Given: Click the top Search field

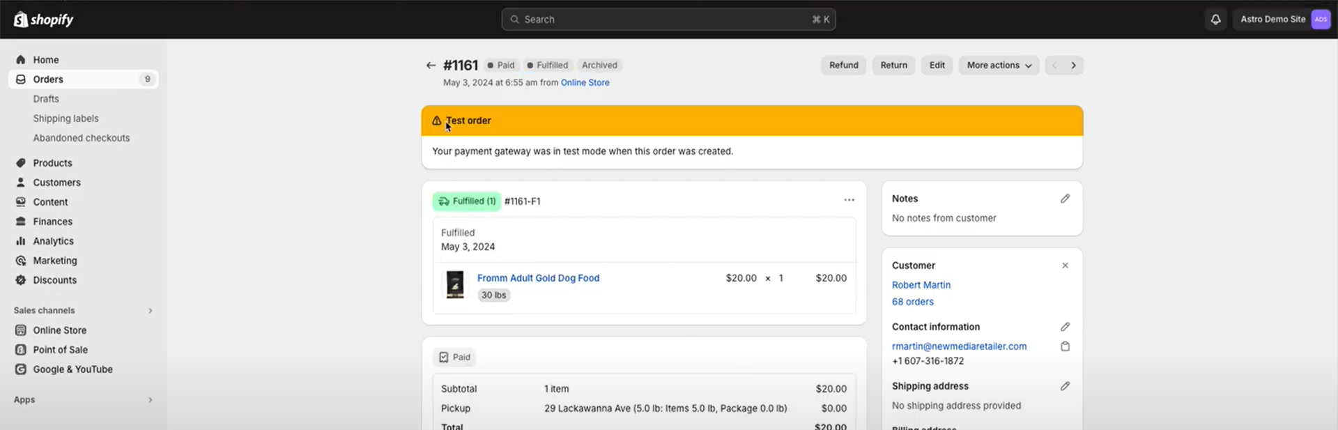Looking at the screenshot, I should pos(668,20).
